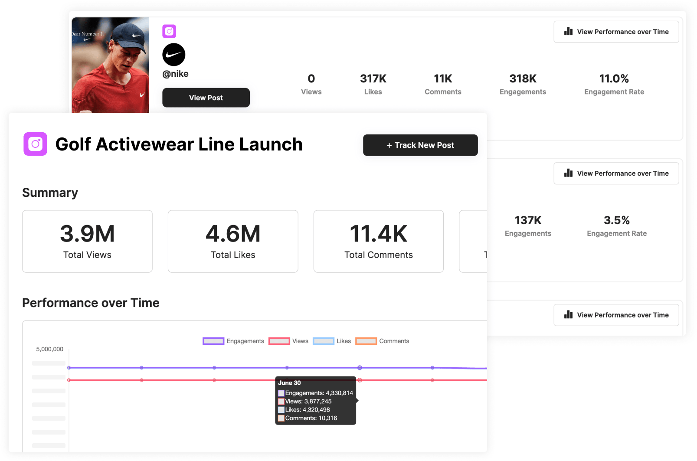697x461 pixels.
Task: Open the Nike post thumbnail image
Action: 111,65
